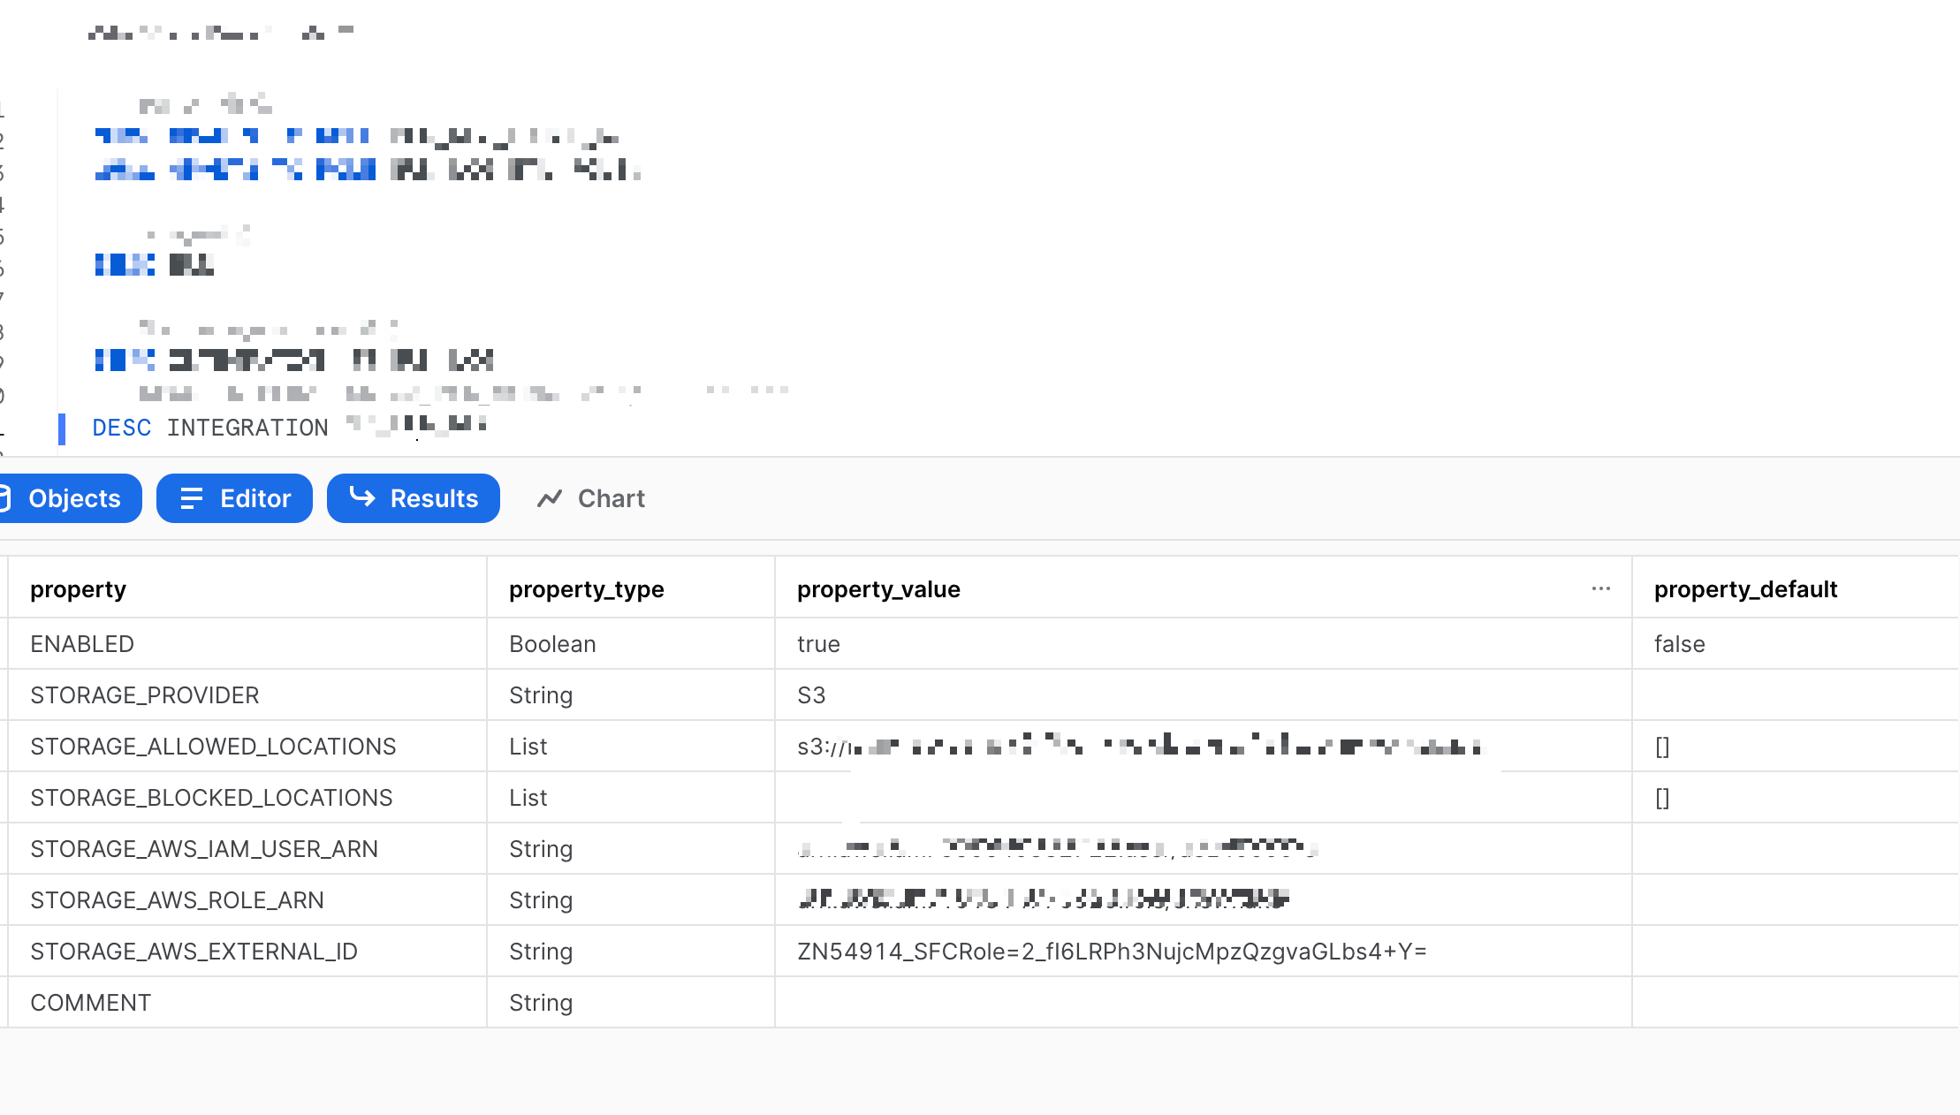Viewport: 1960px width, 1115px height.
Task: Sort by the property column header
Action: tap(78, 589)
